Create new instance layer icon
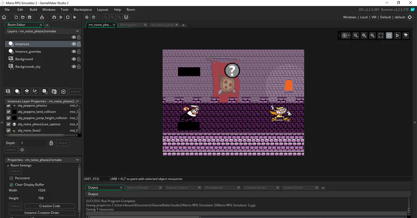This screenshot has height=218, width=417. 17,92
